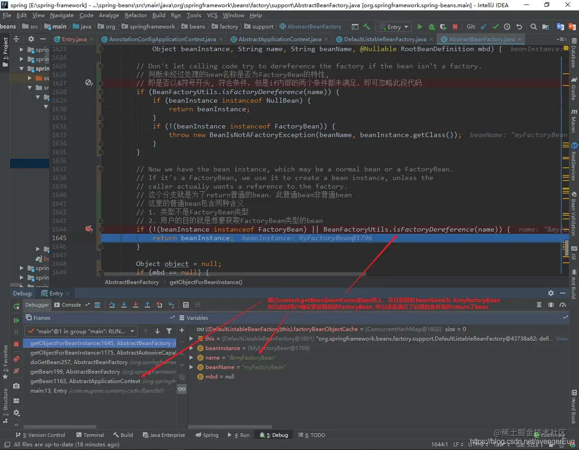Screen dimensions: 579x450
Task: Run Entry with coverage
Action: pyautogui.click(x=443, y=27)
